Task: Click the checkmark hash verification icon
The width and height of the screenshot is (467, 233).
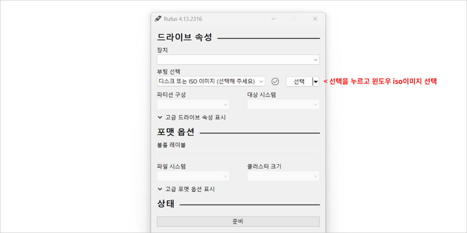Action: 275,81
